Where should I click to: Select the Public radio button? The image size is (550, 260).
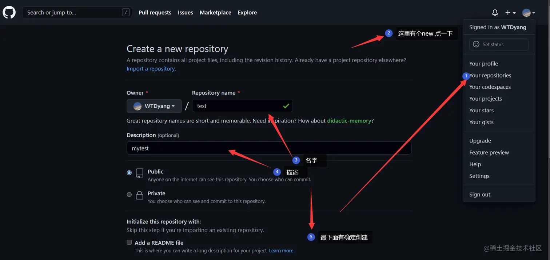(129, 173)
